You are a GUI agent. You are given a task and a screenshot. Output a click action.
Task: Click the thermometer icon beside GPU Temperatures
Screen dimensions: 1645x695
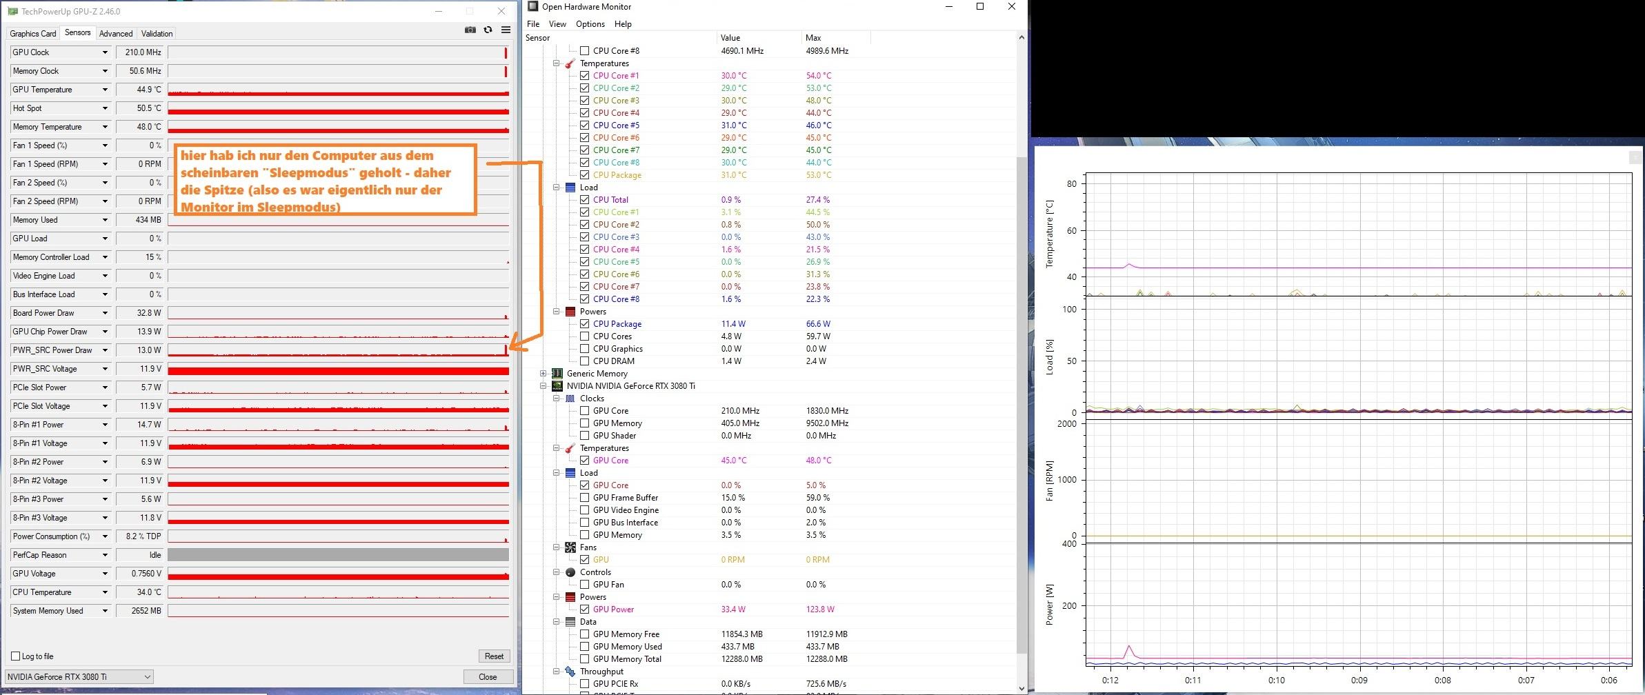[570, 448]
